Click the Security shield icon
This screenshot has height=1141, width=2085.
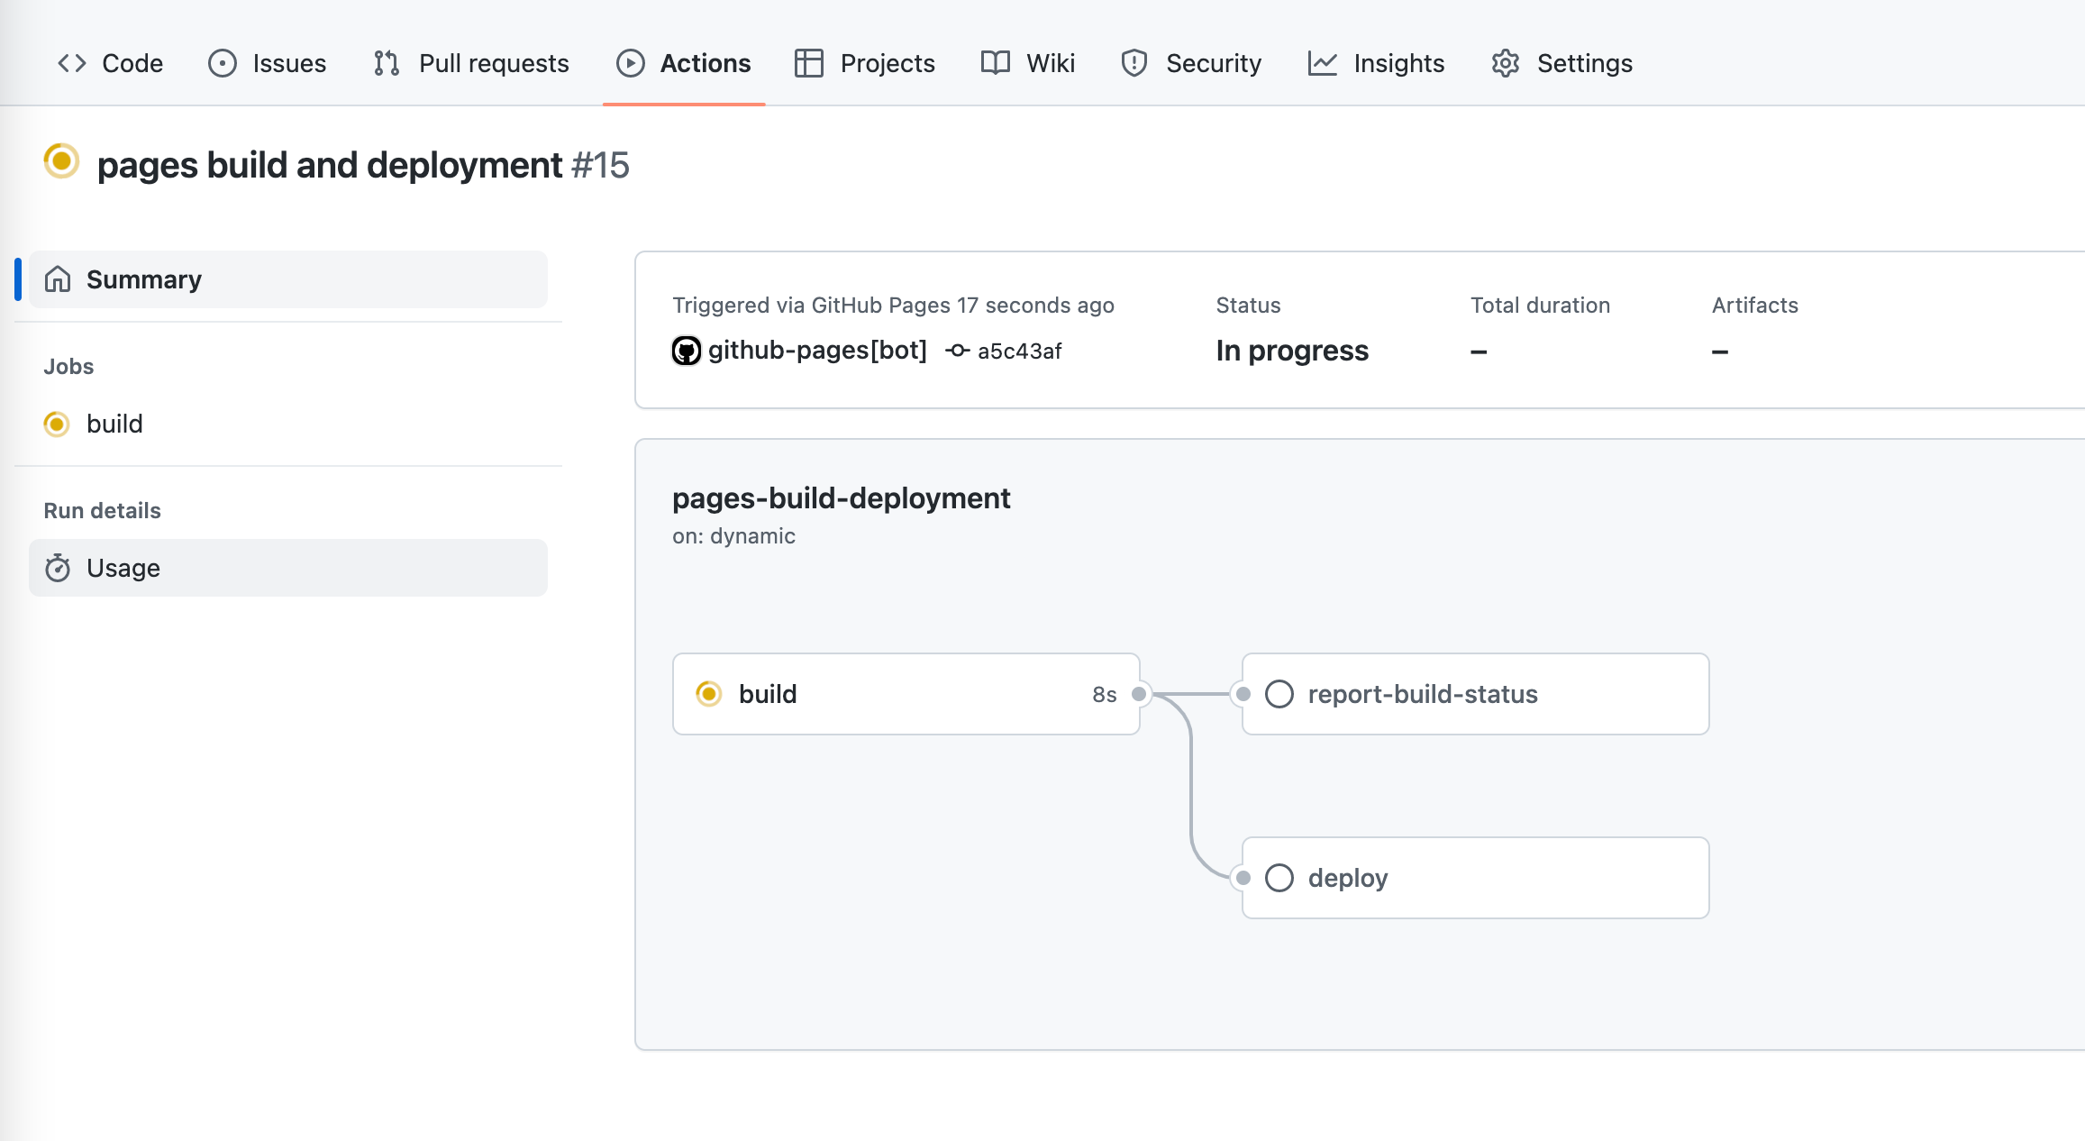[1134, 63]
